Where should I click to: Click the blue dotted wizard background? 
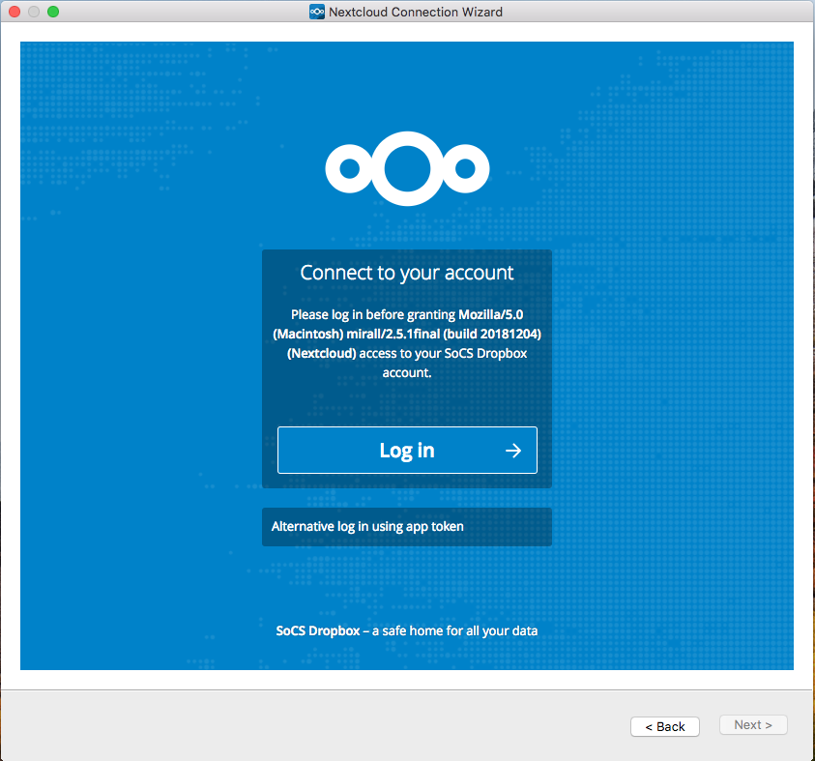pos(116,387)
